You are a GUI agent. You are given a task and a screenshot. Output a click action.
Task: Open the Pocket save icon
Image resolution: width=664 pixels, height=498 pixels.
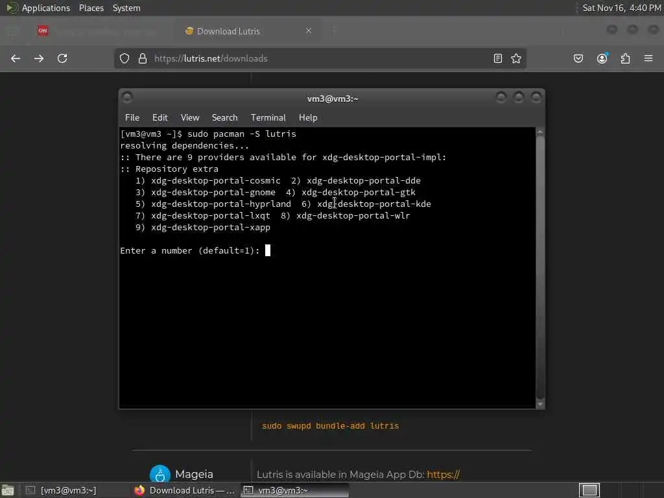578,58
